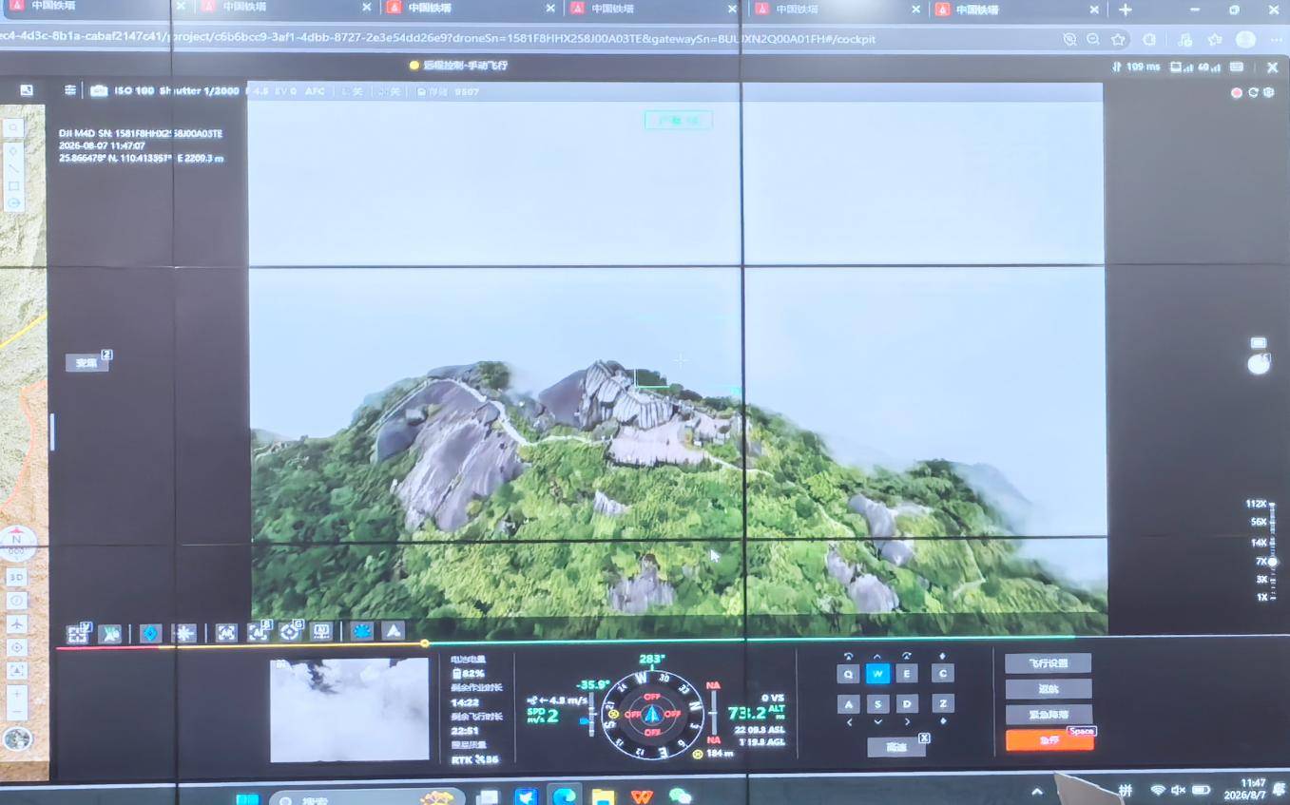Open the infrared picture-in-picture thumbnail
Image resolution: width=1290 pixels, height=805 pixels.
(349, 710)
